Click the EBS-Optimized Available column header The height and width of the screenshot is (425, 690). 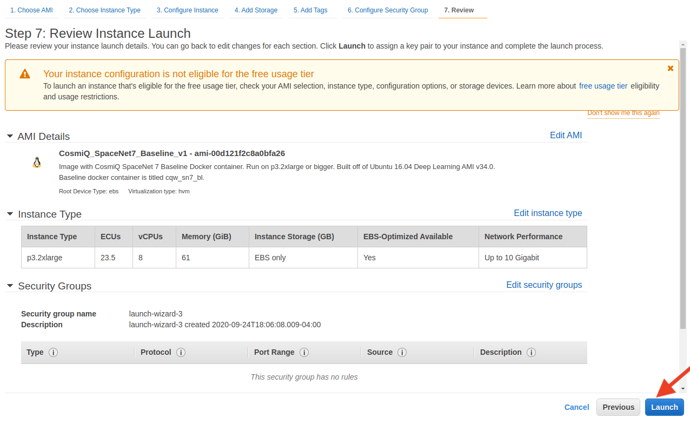pyautogui.click(x=419, y=237)
